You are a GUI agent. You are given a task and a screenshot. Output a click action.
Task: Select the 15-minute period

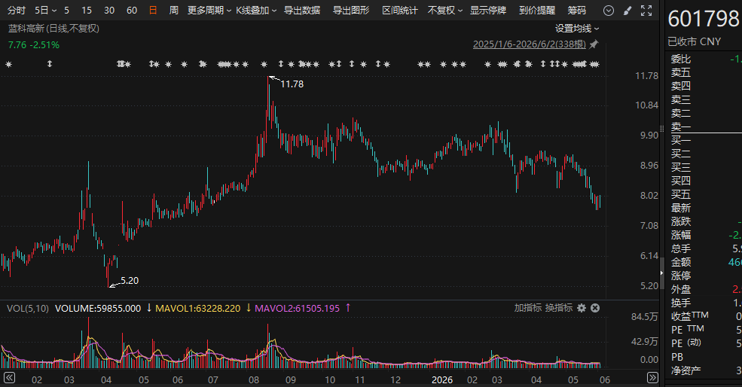pos(87,11)
